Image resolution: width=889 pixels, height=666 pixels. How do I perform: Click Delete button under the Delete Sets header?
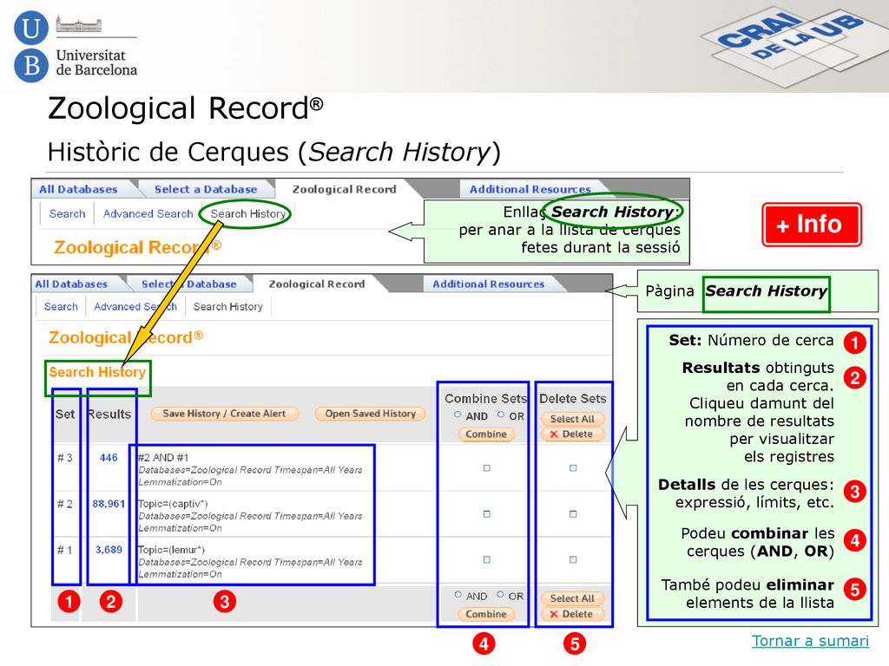pyautogui.click(x=572, y=434)
